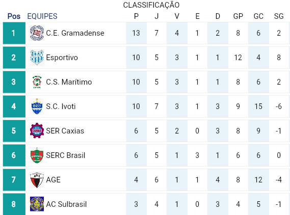Click the SERC Brasil team crest
The width and height of the screenshot is (290, 215).
pyautogui.click(x=37, y=155)
